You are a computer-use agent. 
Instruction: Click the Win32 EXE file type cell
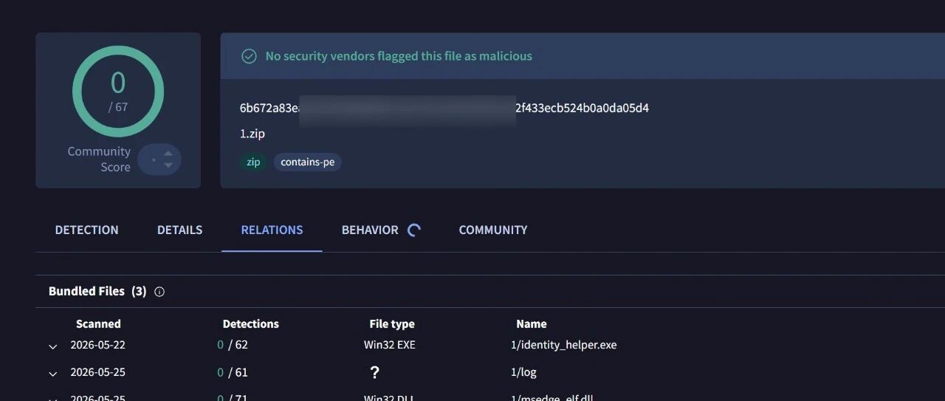pyautogui.click(x=390, y=345)
